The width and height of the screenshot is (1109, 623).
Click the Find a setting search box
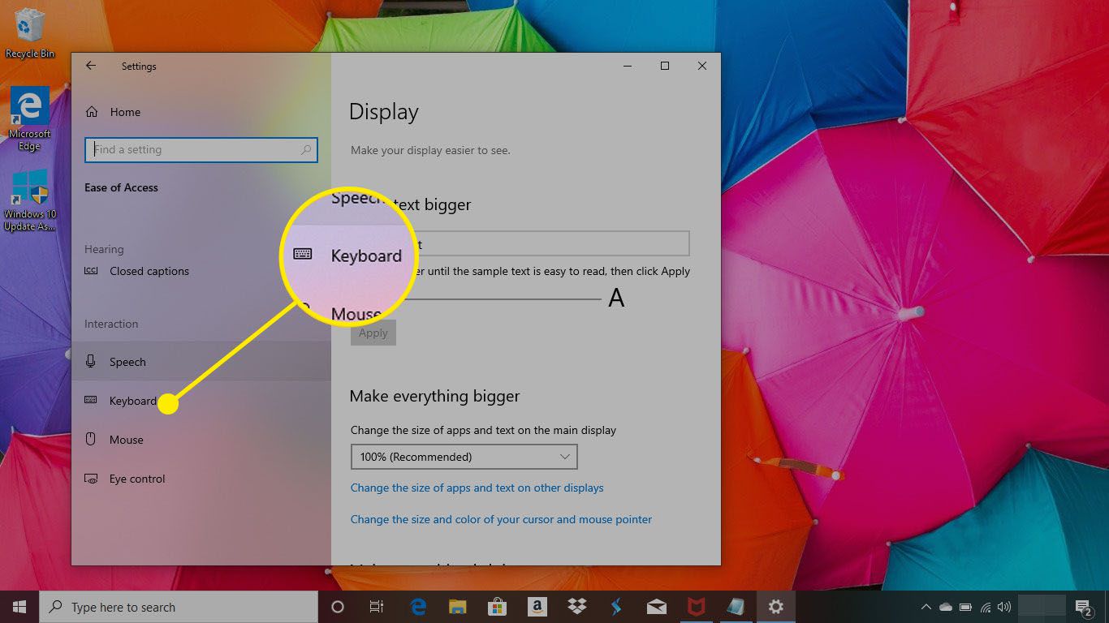pos(201,150)
